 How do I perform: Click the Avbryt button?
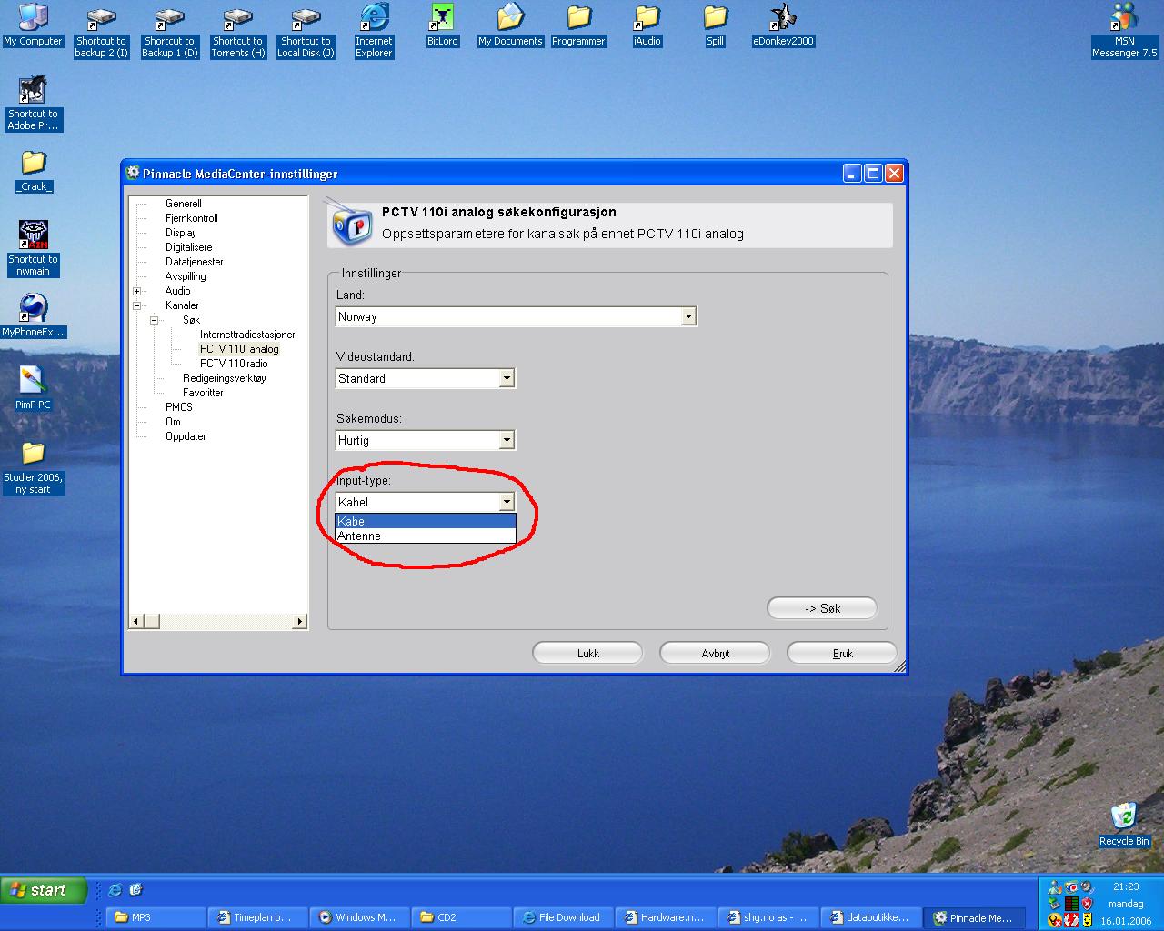pyautogui.click(x=715, y=653)
